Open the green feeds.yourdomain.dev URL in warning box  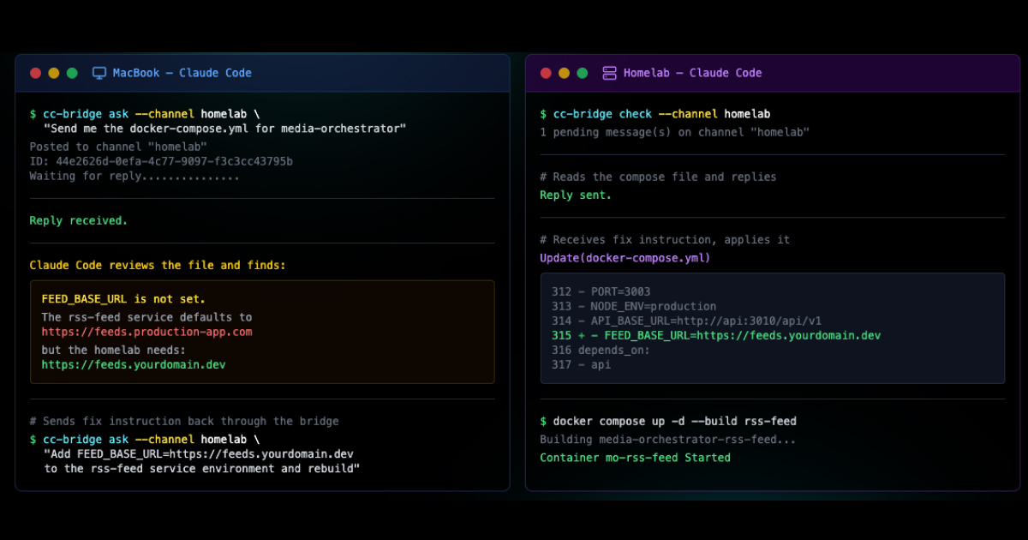(x=133, y=364)
